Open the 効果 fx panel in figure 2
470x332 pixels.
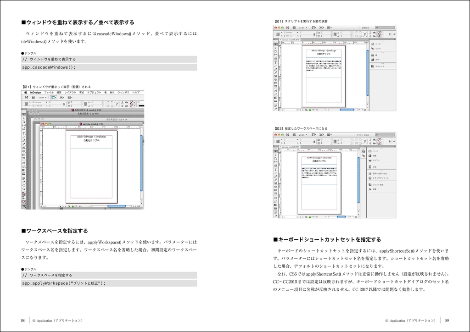373,189
